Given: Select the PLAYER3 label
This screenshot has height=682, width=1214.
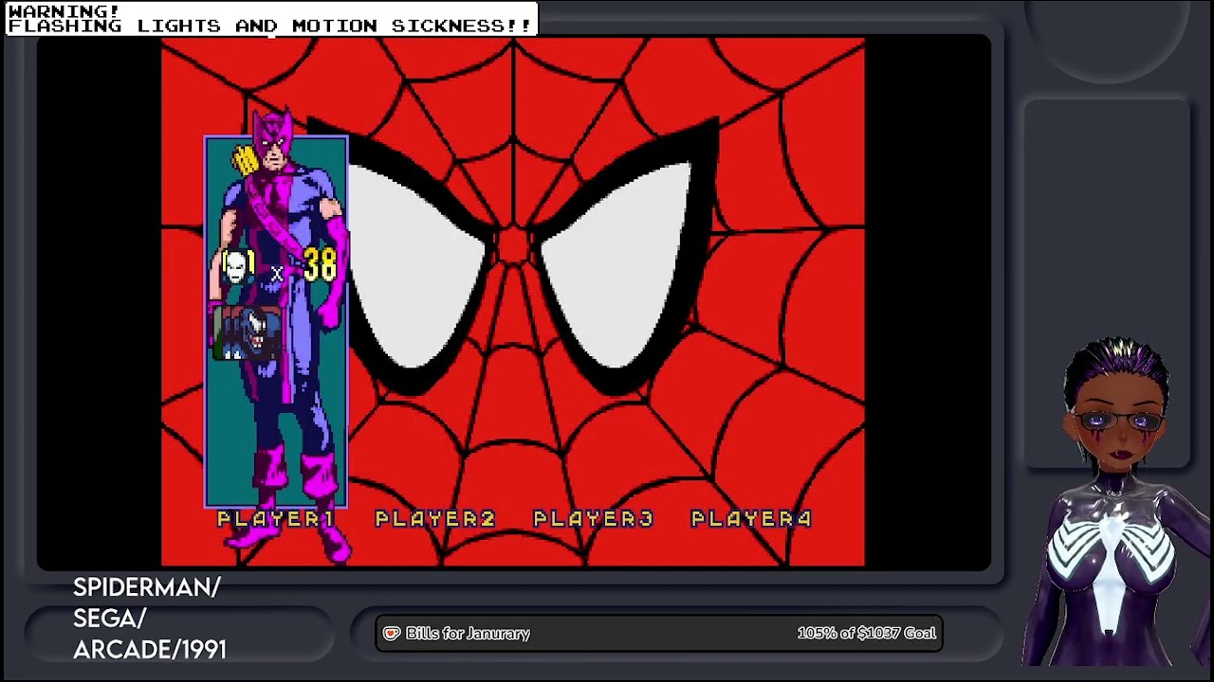Looking at the screenshot, I should click(593, 518).
